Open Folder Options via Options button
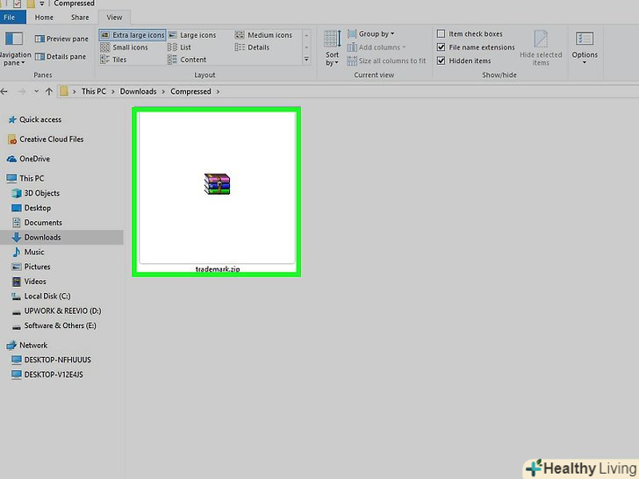639x479 pixels. tap(585, 47)
